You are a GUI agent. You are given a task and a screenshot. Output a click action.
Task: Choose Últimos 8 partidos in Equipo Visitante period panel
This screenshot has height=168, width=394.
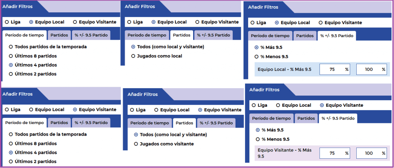pyautogui.click(x=33, y=143)
